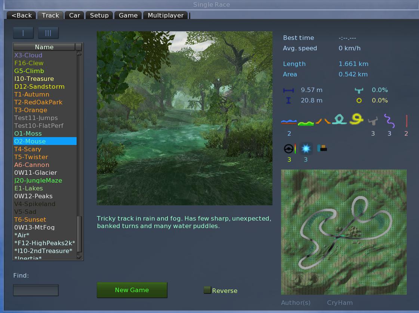Open the Car tab
Image resolution: width=419 pixels, height=313 pixels.
(74, 15)
